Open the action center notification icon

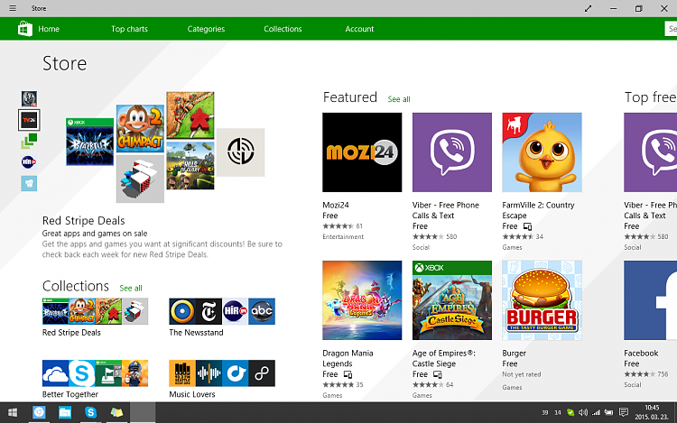(624, 413)
